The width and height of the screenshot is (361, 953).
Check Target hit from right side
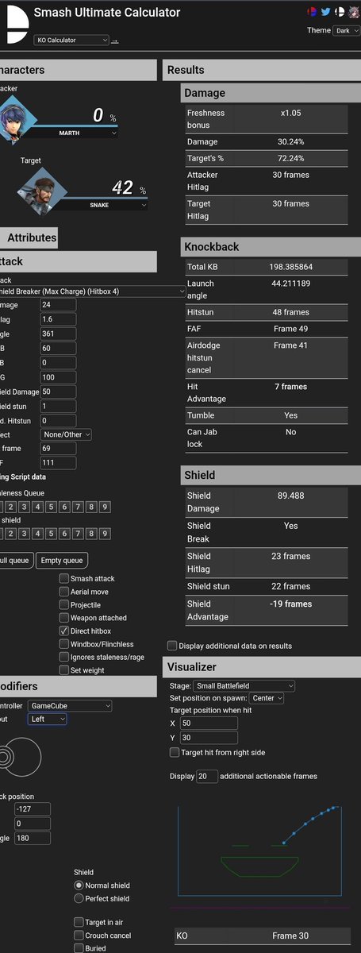point(175,752)
